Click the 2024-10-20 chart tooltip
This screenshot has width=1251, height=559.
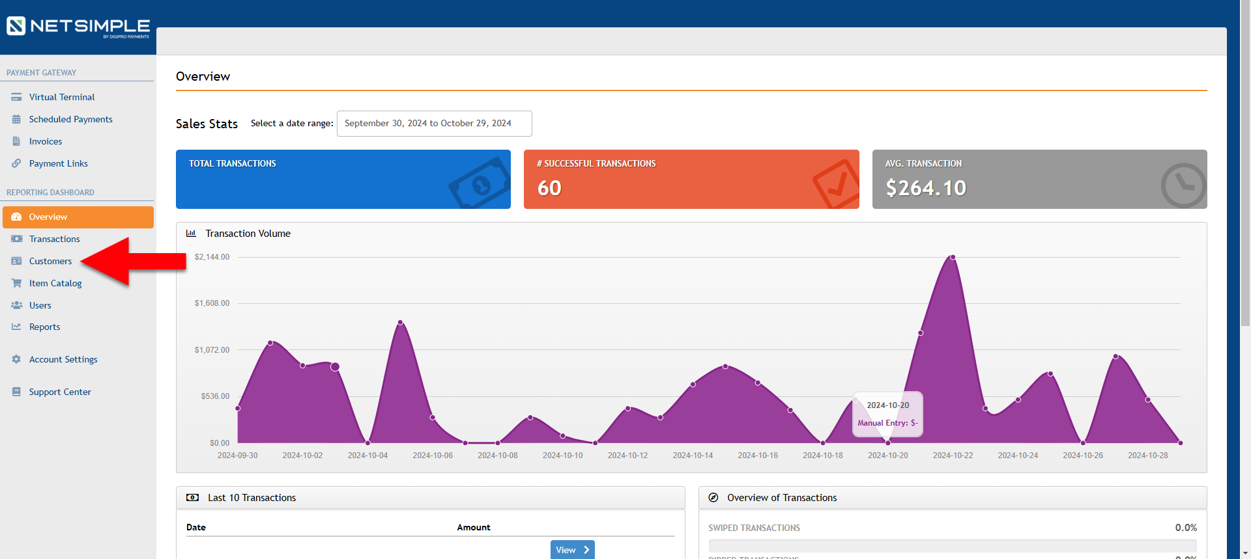[x=887, y=414]
